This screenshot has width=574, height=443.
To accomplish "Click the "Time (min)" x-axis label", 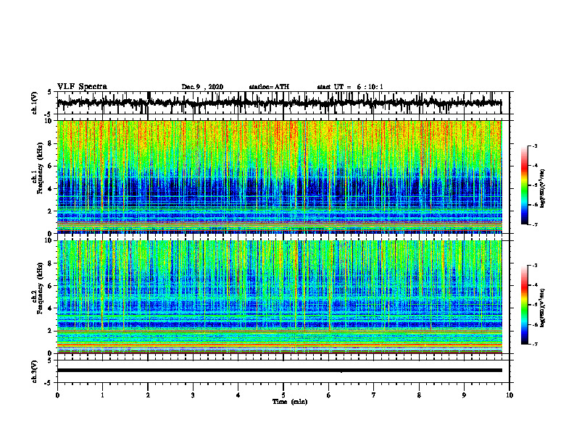I will point(290,402).
